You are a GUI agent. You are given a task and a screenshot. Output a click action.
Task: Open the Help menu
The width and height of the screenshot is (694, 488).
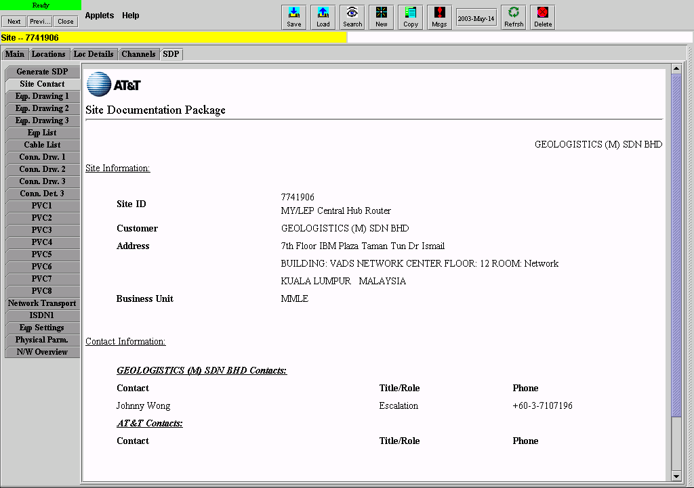[131, 16]
